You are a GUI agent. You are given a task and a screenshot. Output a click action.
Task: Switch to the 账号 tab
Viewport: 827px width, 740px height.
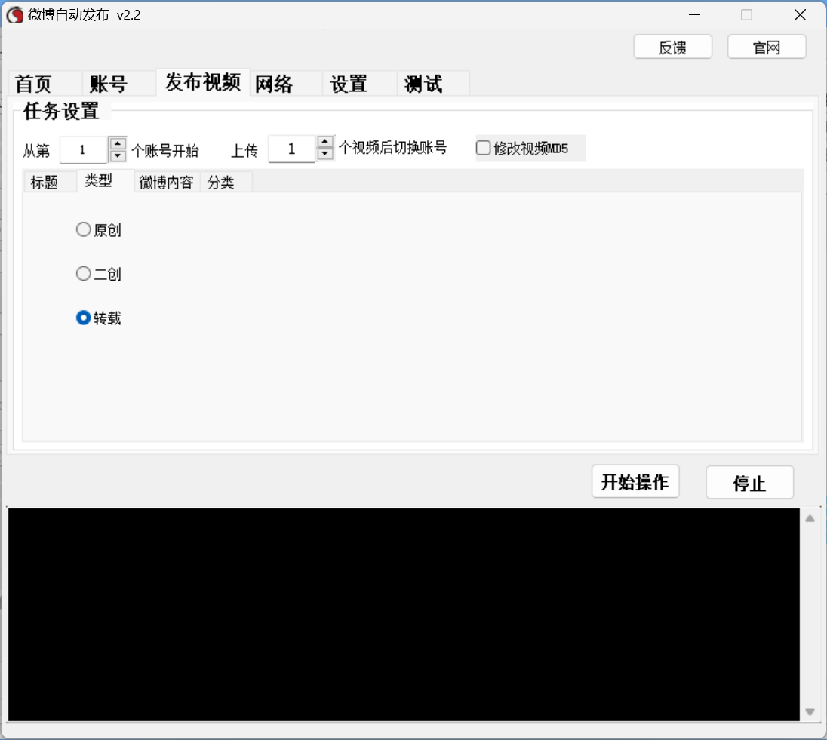[118, 83]
